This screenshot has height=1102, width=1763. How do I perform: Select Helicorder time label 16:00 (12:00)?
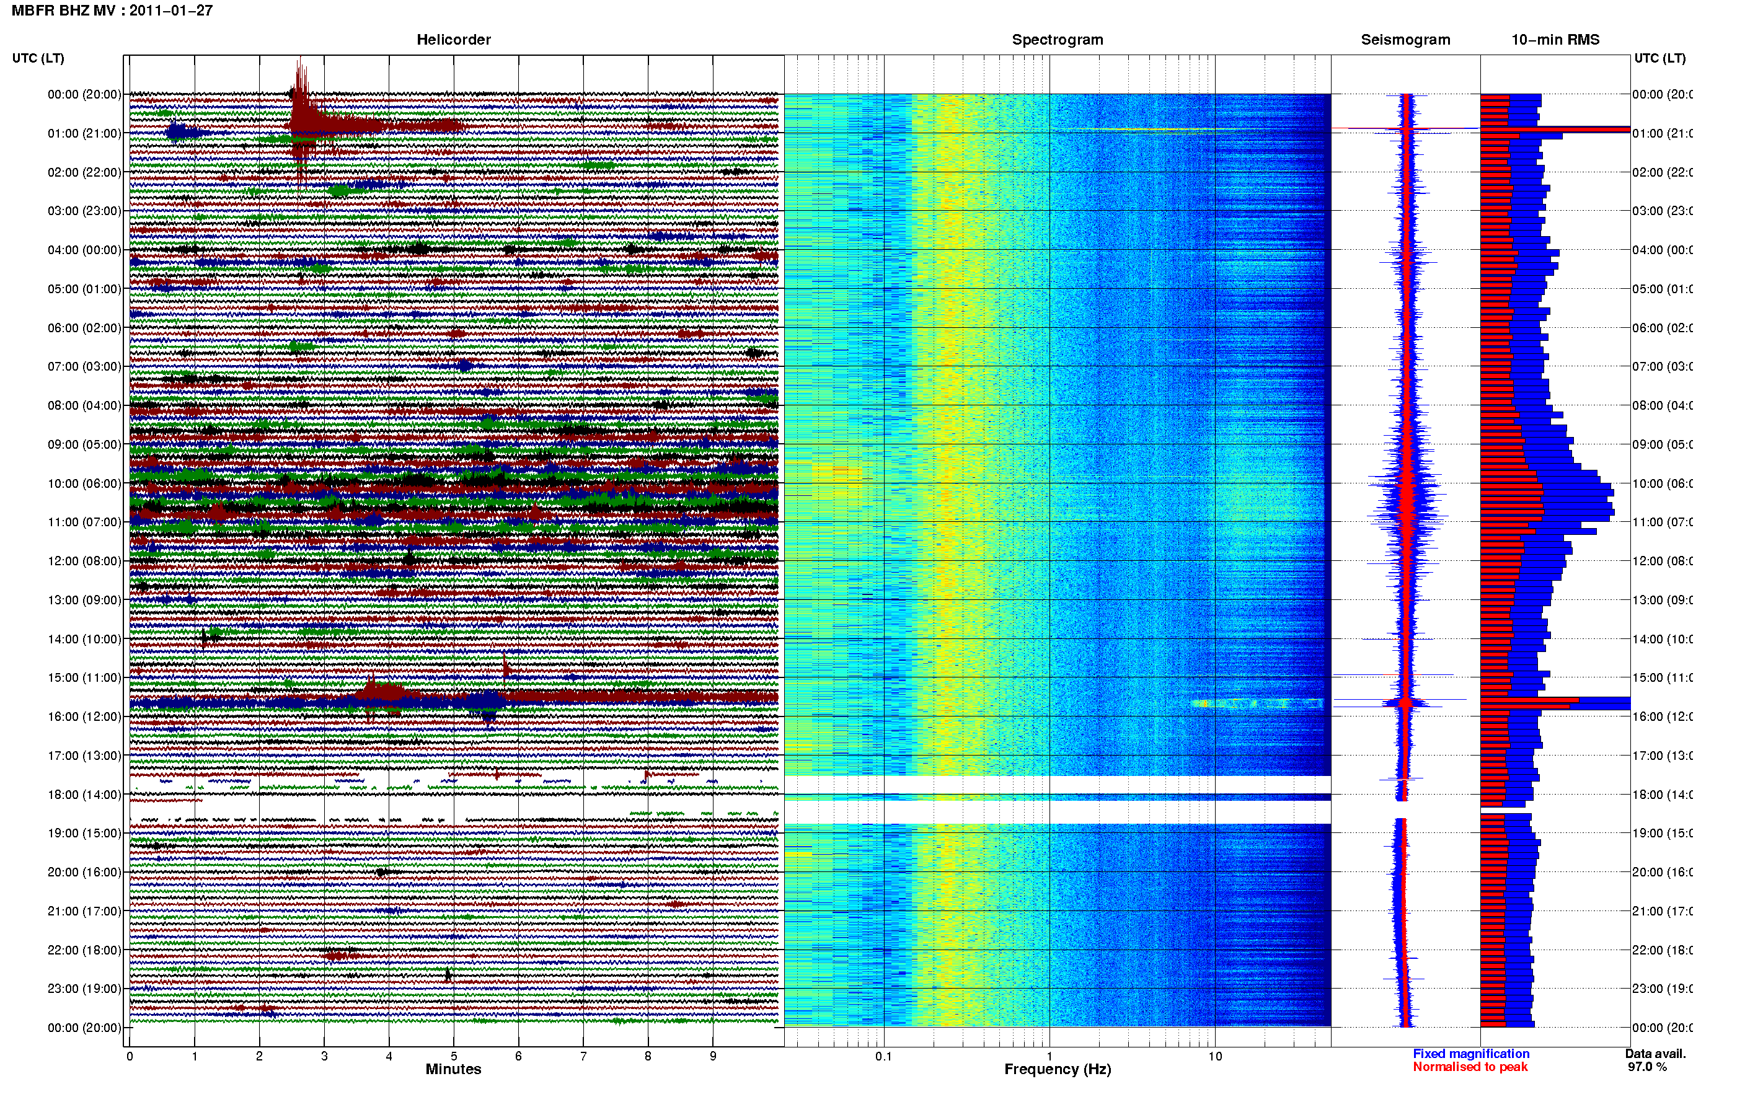[84, 716]
